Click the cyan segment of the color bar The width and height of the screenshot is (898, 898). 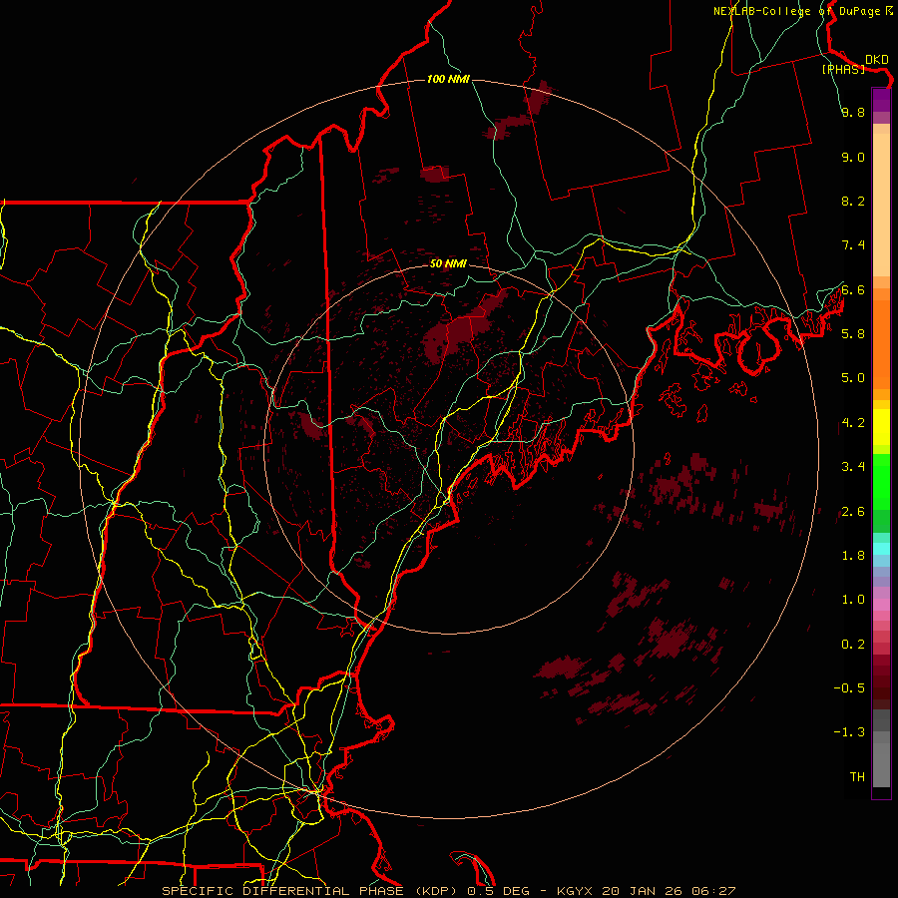tap(881, 549)
